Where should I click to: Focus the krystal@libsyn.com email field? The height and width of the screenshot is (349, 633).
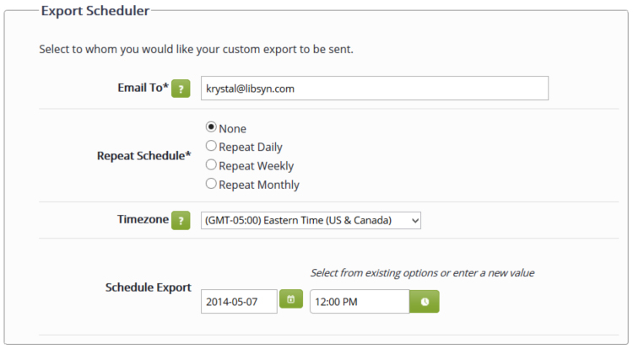375,89
